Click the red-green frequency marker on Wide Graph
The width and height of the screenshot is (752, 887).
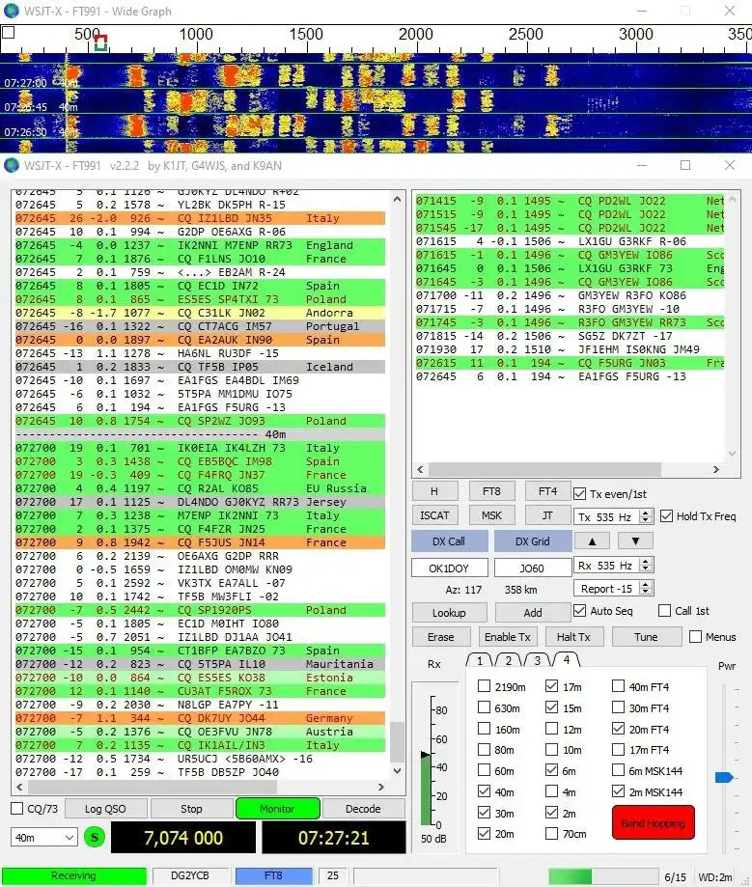click(x=100, y=43)
